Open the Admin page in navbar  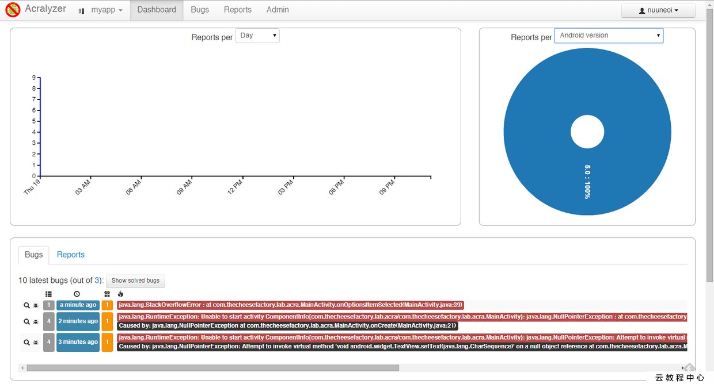(278, 10)
